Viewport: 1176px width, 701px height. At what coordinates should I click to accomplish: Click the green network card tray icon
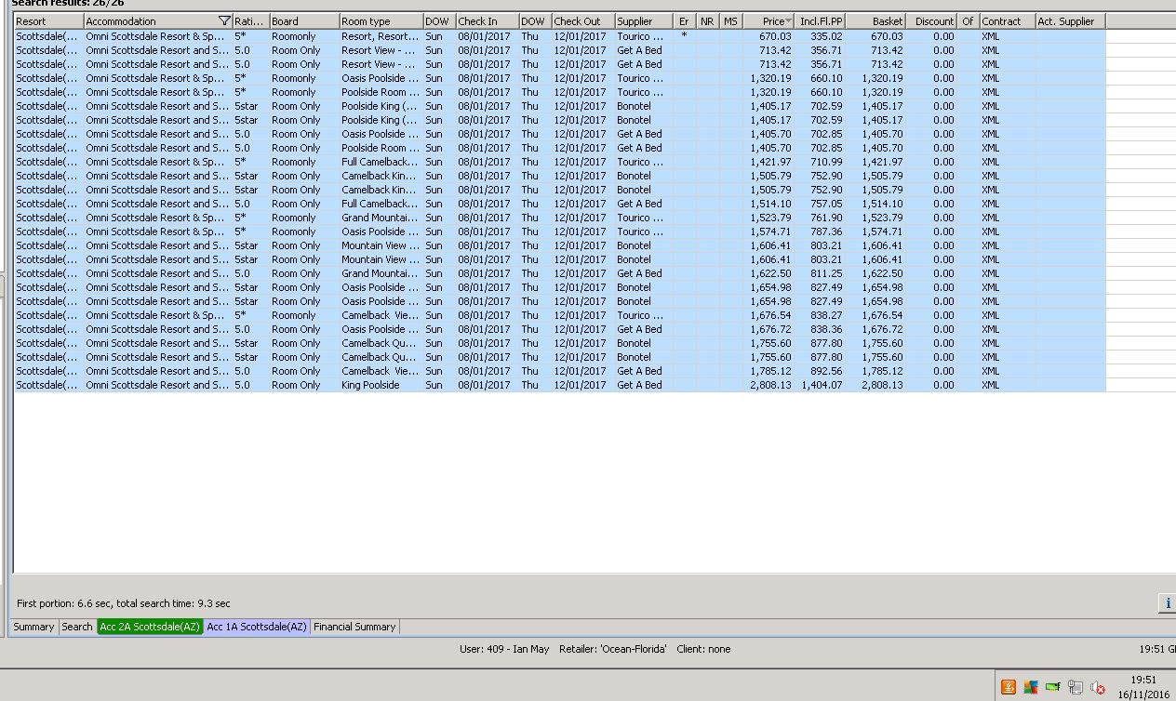1053,687
